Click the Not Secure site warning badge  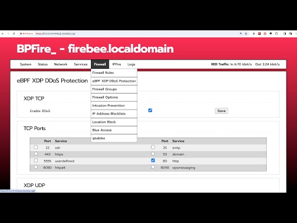click(27, 33)
